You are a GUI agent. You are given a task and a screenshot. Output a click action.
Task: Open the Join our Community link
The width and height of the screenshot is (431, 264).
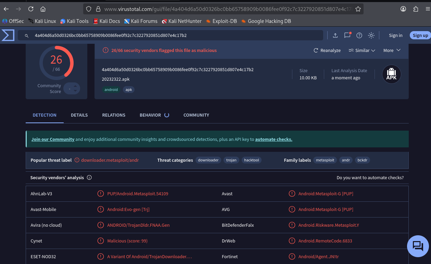(x=53, y=139)
